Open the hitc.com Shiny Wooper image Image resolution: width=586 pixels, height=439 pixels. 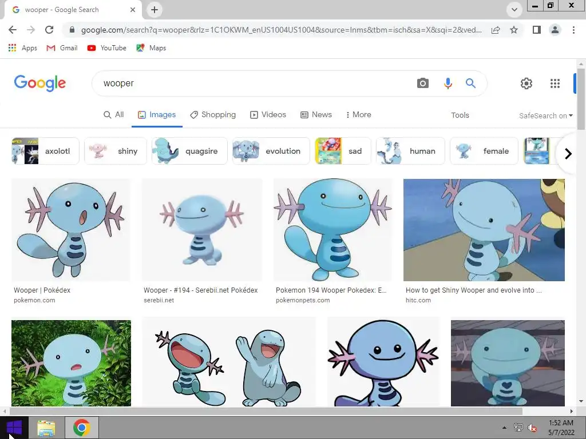click(x=484, y=230)
